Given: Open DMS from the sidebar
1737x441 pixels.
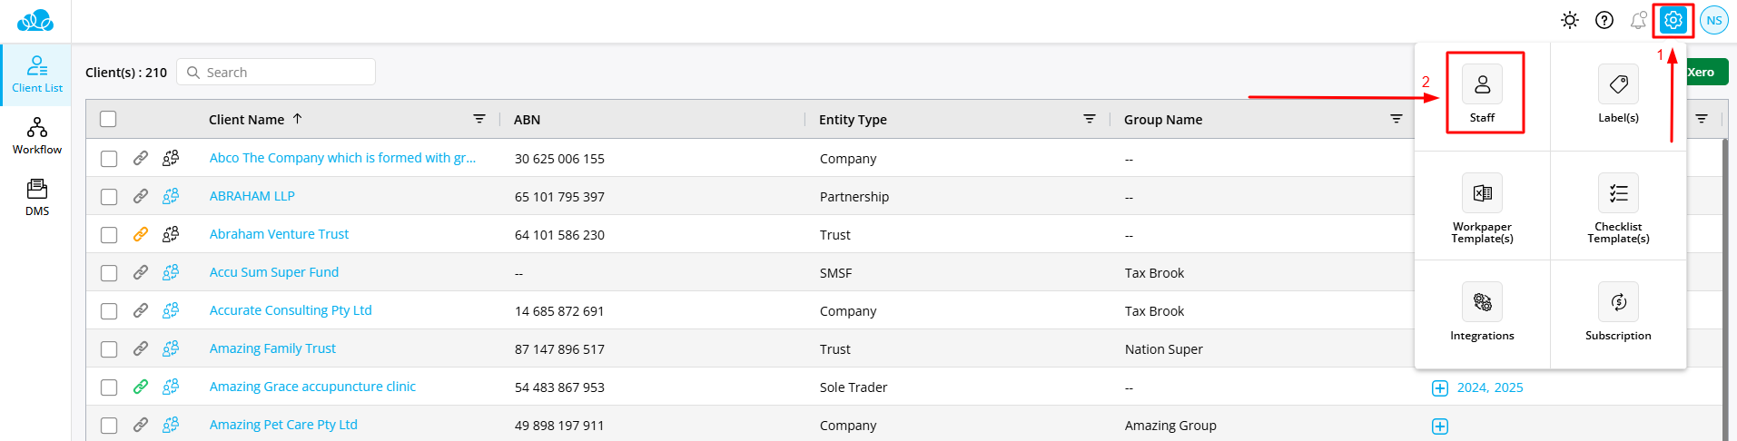Looking at the screenshot, I should [x=37, y=197].
